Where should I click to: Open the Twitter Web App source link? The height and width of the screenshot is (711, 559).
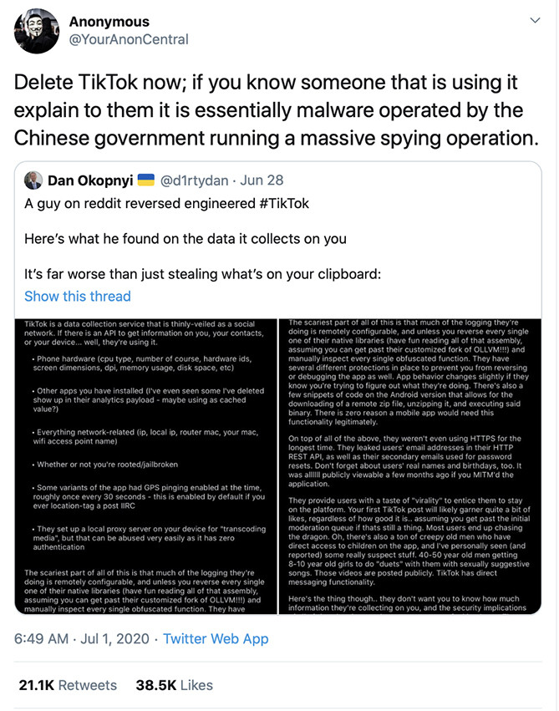(216, 638)
